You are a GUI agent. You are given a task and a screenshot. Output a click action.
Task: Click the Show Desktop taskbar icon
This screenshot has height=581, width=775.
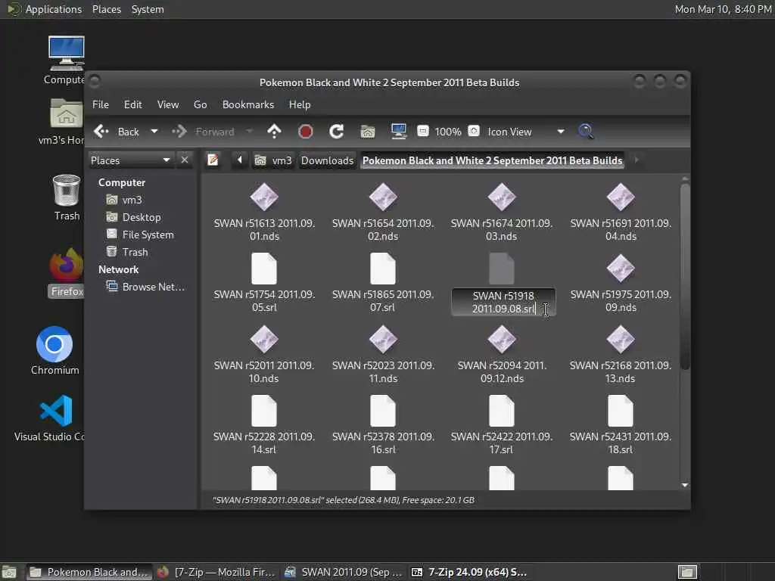(9, 572)
